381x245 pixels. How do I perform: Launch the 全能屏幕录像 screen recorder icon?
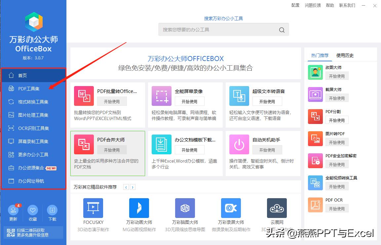161,96
